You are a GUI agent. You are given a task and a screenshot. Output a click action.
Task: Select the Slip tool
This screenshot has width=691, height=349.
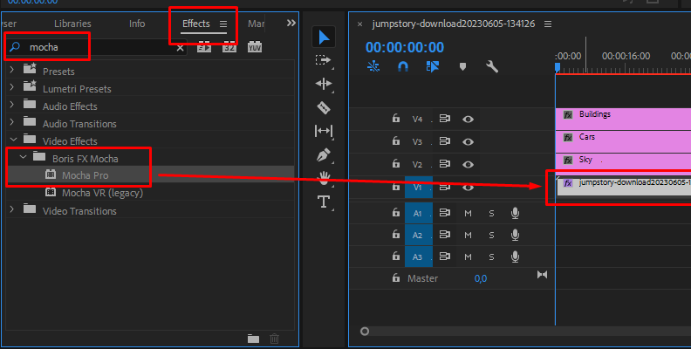click(x=324, y=131)
